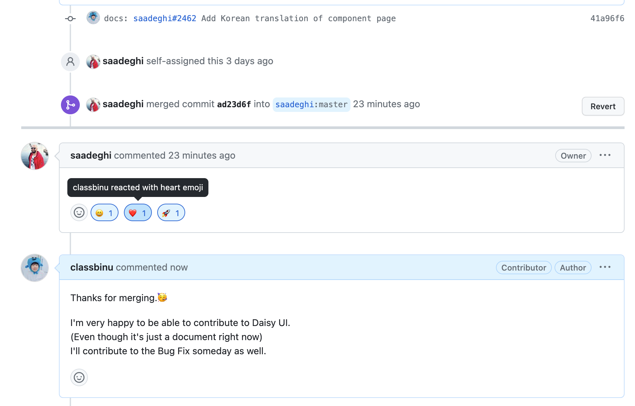This screenshot has height=406, width=635.
Task: Open the saadeghi#2462 pull request link
Action: click(x=165, y=18)
